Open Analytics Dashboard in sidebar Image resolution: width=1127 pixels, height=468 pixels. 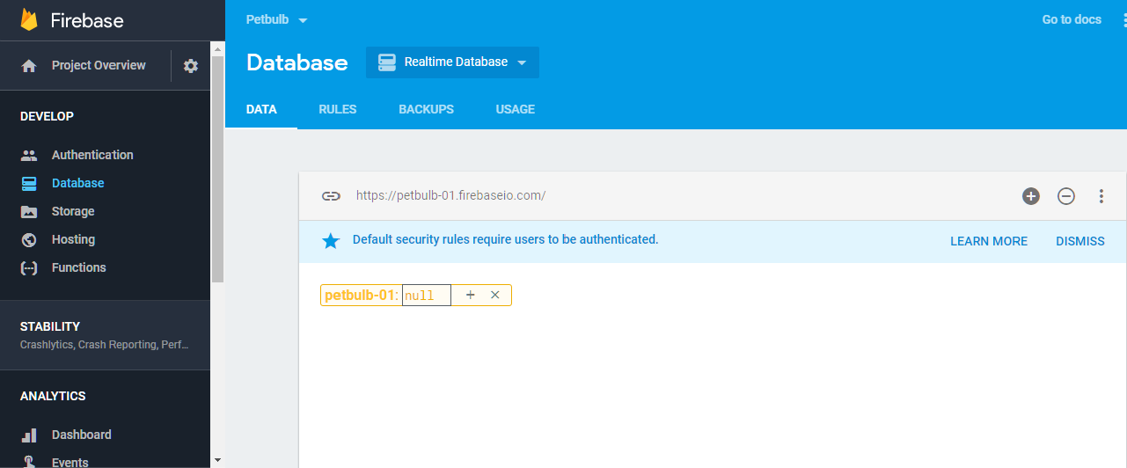(x=82, y=435)
